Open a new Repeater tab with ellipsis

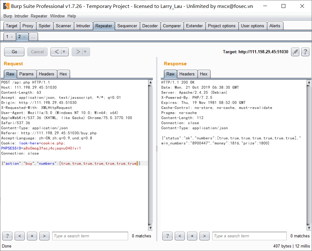click(33, 37)
